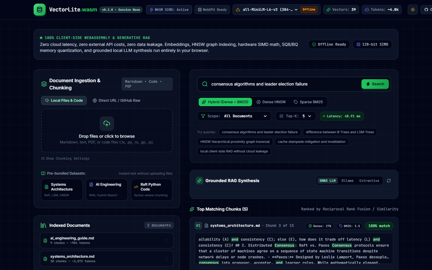Select the ONNX LLM synthesis mode
The height and width of the screenshot is (270, 432).
[x=328, y=181]
